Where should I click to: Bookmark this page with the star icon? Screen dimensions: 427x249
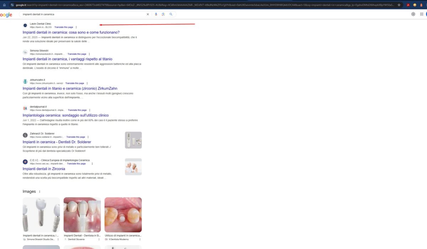pyautogui.click(x=399, y=5)
